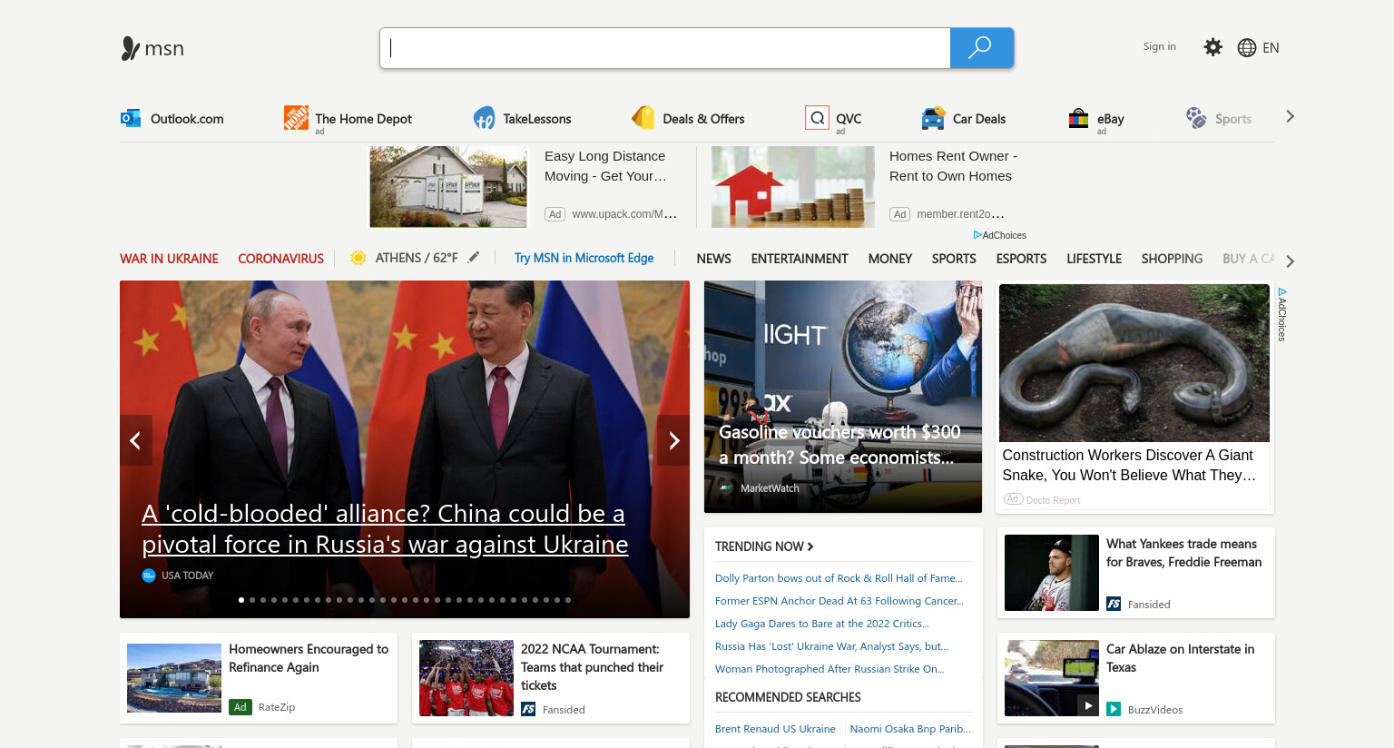Click the Sign in link

(x=1159, y=46)
